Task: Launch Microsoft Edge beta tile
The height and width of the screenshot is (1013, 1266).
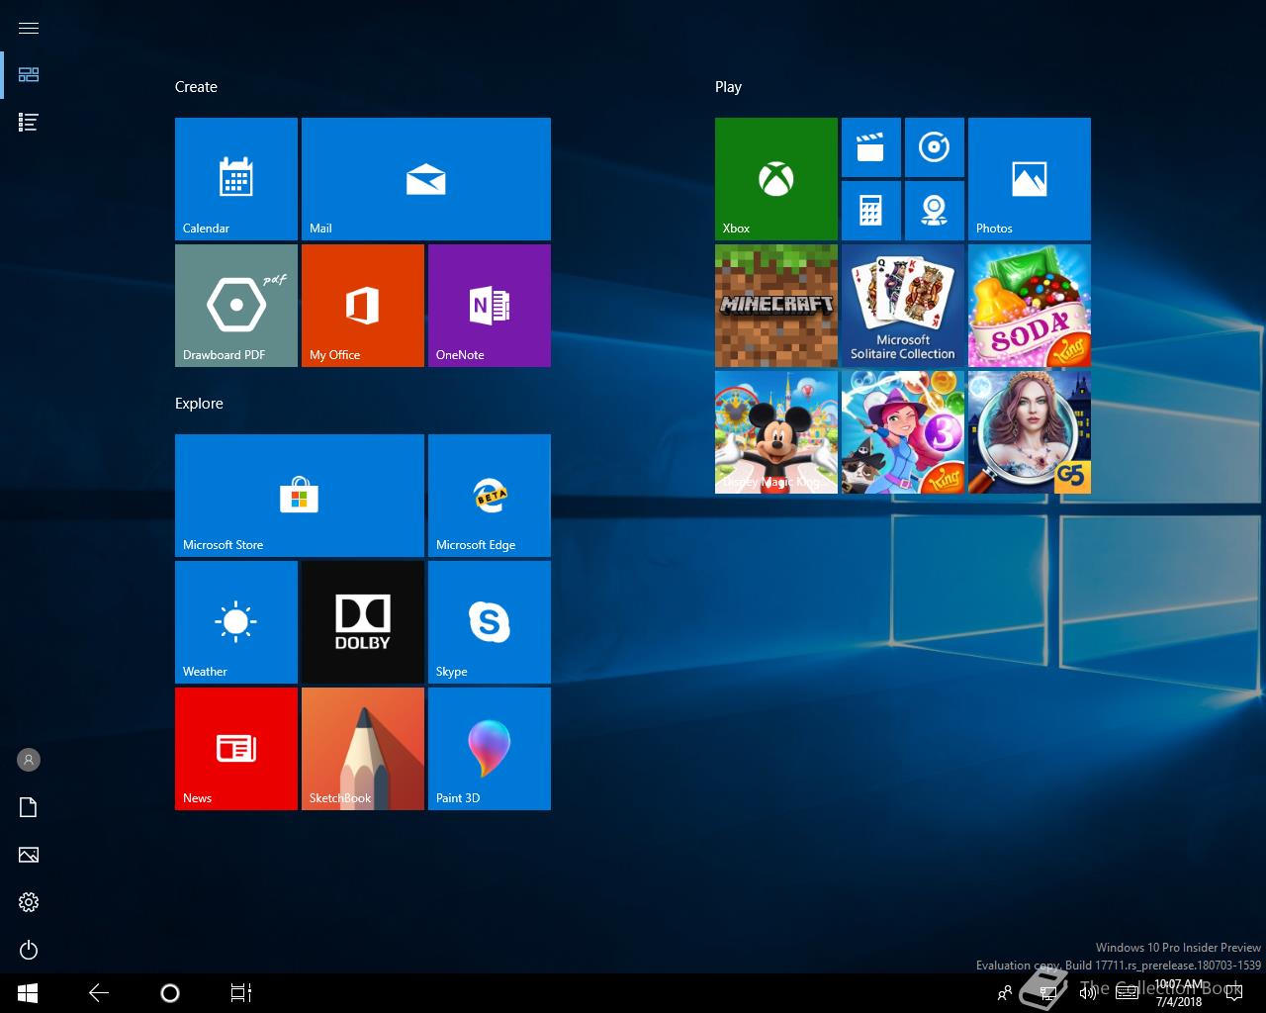Action: 490,496
